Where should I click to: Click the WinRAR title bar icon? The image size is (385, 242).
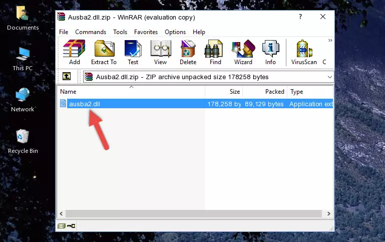tap(61, 17)
